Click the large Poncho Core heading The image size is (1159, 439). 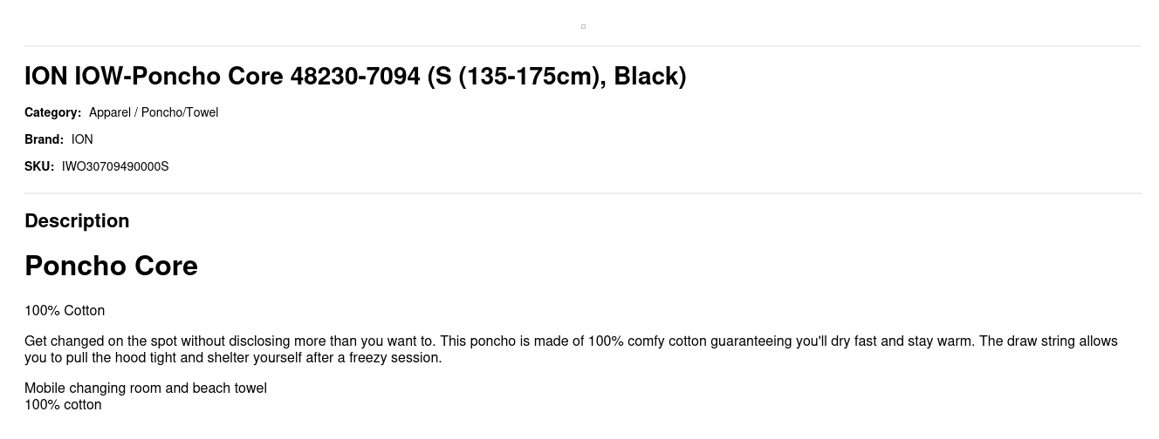point(111,266)
